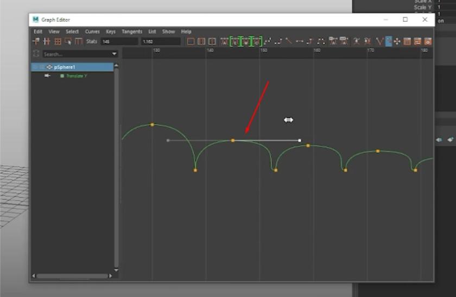Open the Curves menu
Viewport: 456px width, 297px height.
pyautogui.click(x=92, y=31)
